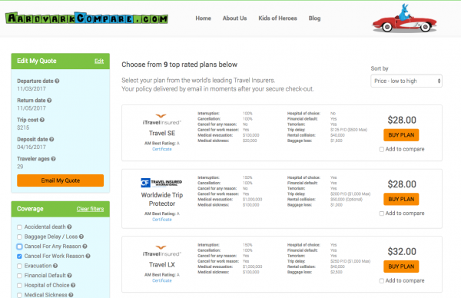
Task: Check Add to compare for Travel SE
Action: coord(381,149)
